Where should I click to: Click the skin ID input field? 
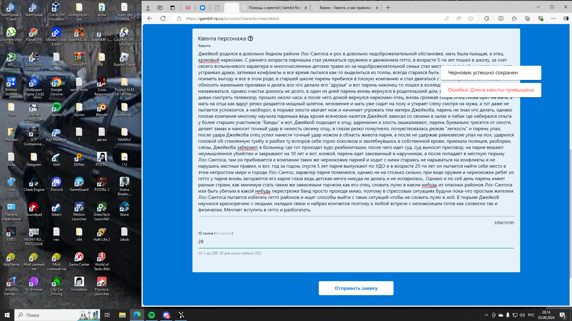point(356,242)
